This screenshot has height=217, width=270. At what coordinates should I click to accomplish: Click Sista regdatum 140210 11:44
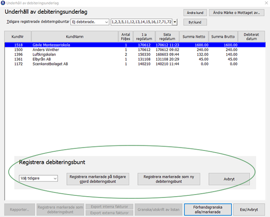[167, 64]
